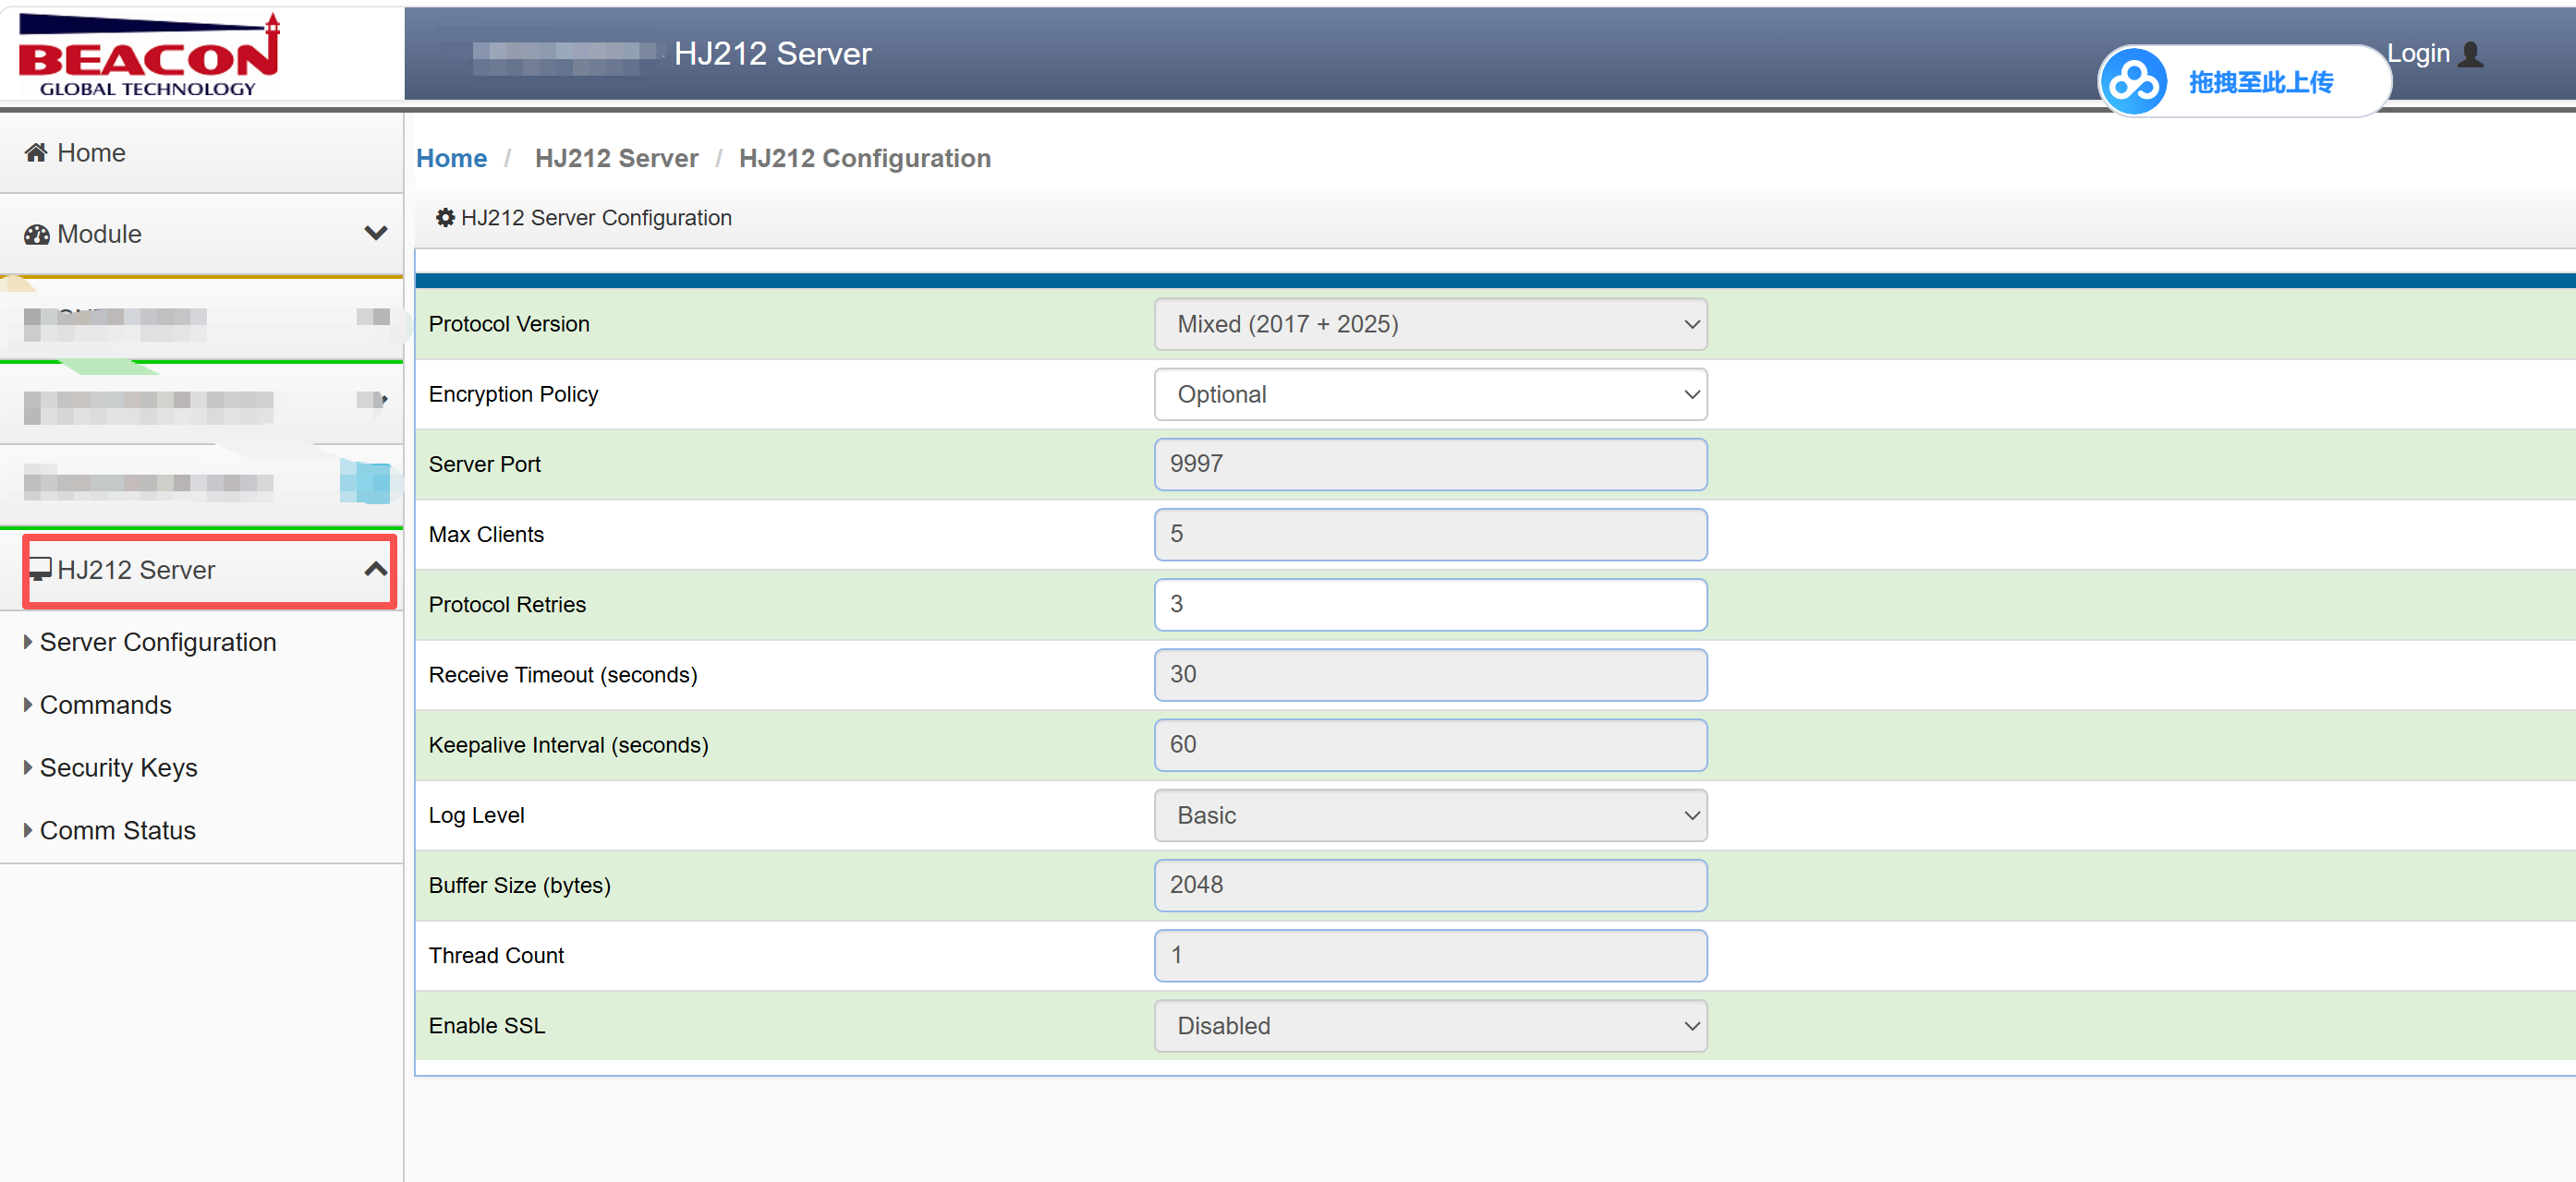Click the Protocol Retries input field
2576x1182 pixels.
click(1430, 605)
